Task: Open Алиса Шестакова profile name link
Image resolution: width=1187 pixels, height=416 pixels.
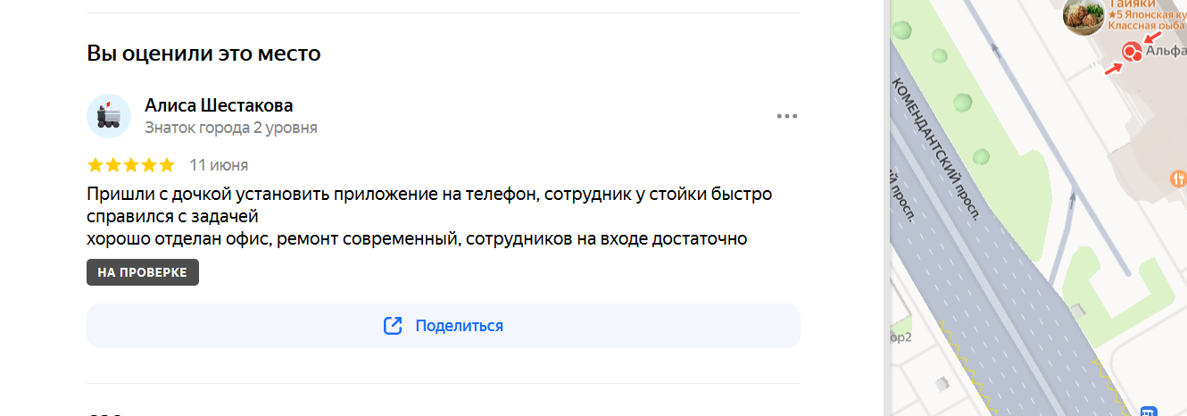Action: coord(219,105)
